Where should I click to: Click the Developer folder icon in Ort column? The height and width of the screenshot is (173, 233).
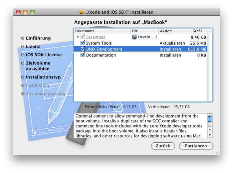[134, 37]
